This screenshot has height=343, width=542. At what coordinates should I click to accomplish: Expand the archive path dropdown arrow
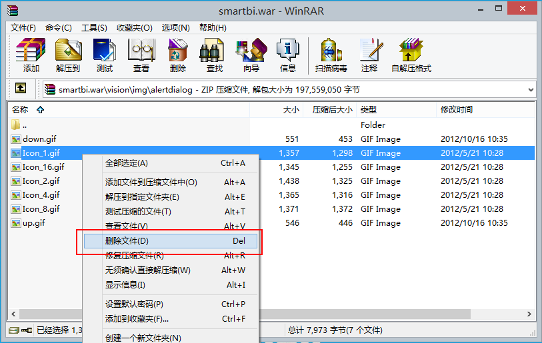point(531,90)
